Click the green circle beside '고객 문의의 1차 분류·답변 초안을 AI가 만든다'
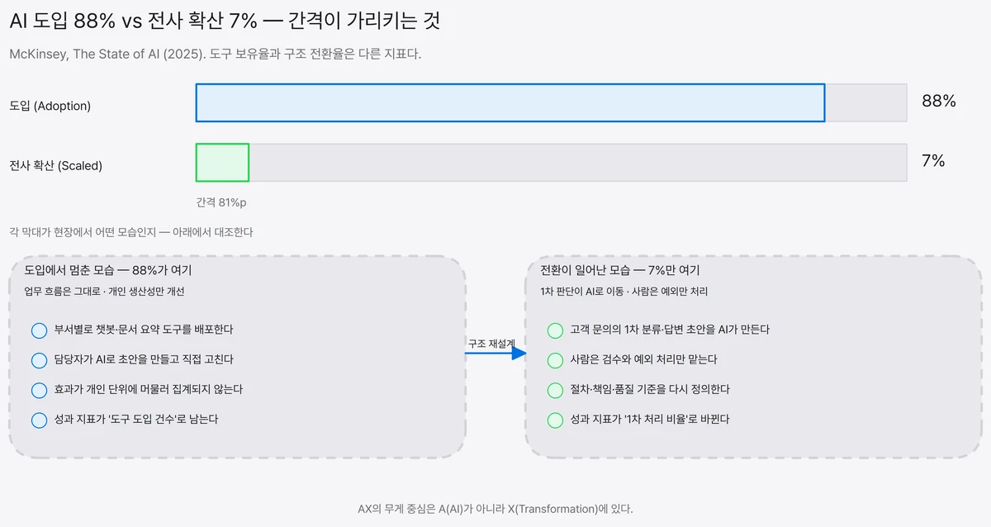This screenshot has width=991, height=527. 555,330
